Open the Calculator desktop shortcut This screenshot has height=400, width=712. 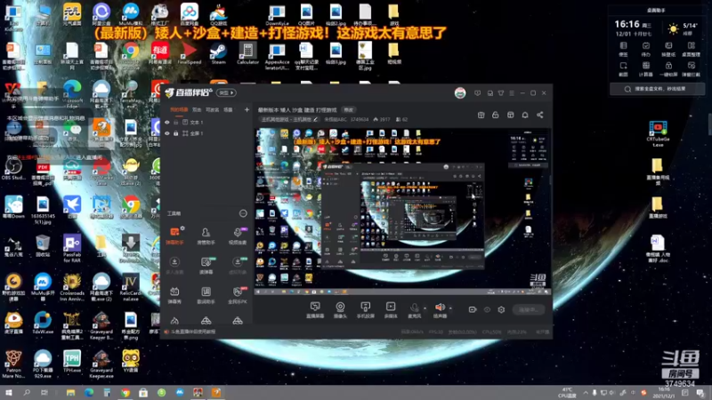click(248, 54)
